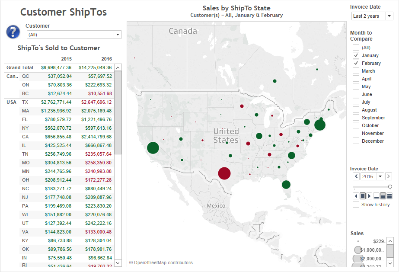Select the green Ontario bubble in Canada
Image resolution: width=399 pixels, height=272 pixels.
tap(275, 81)
